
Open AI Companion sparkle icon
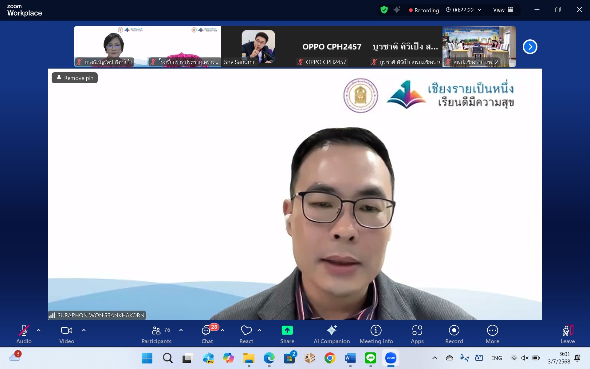332,331
